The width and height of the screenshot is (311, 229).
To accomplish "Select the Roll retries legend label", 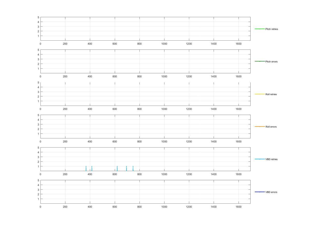I will [x=271, y=94].
